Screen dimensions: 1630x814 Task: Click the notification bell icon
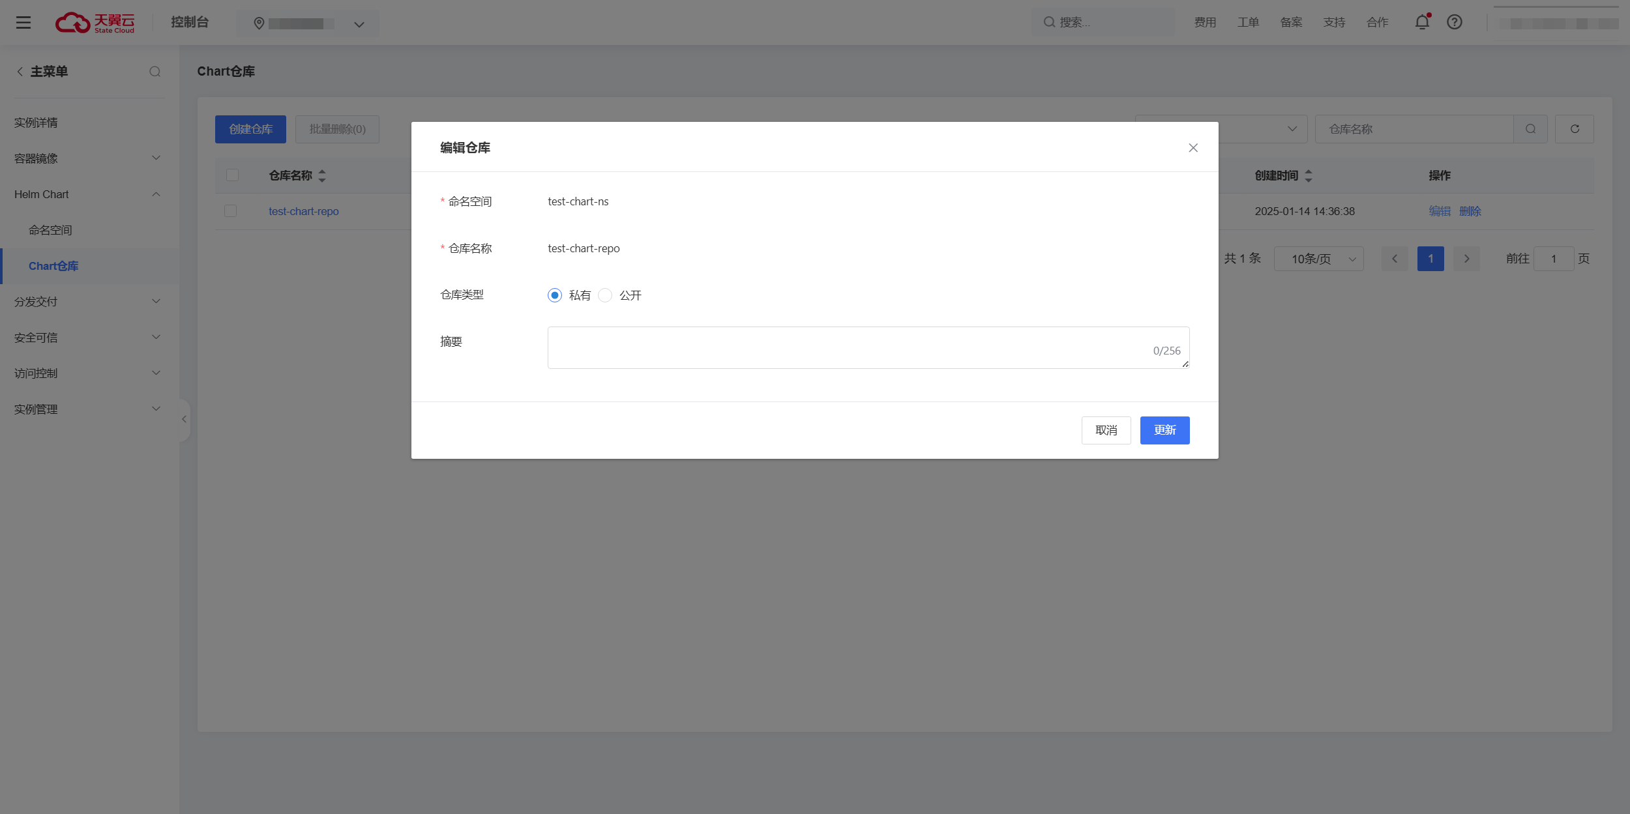(1422, 22)
